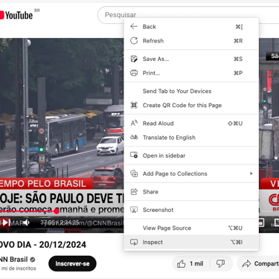279x279 pixels.
Task: Choose Back in the context menu
Action: (191, 27)
